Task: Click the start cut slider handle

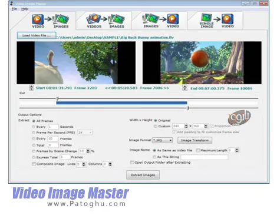Action: pyautogui.click(x=57, y=98)
